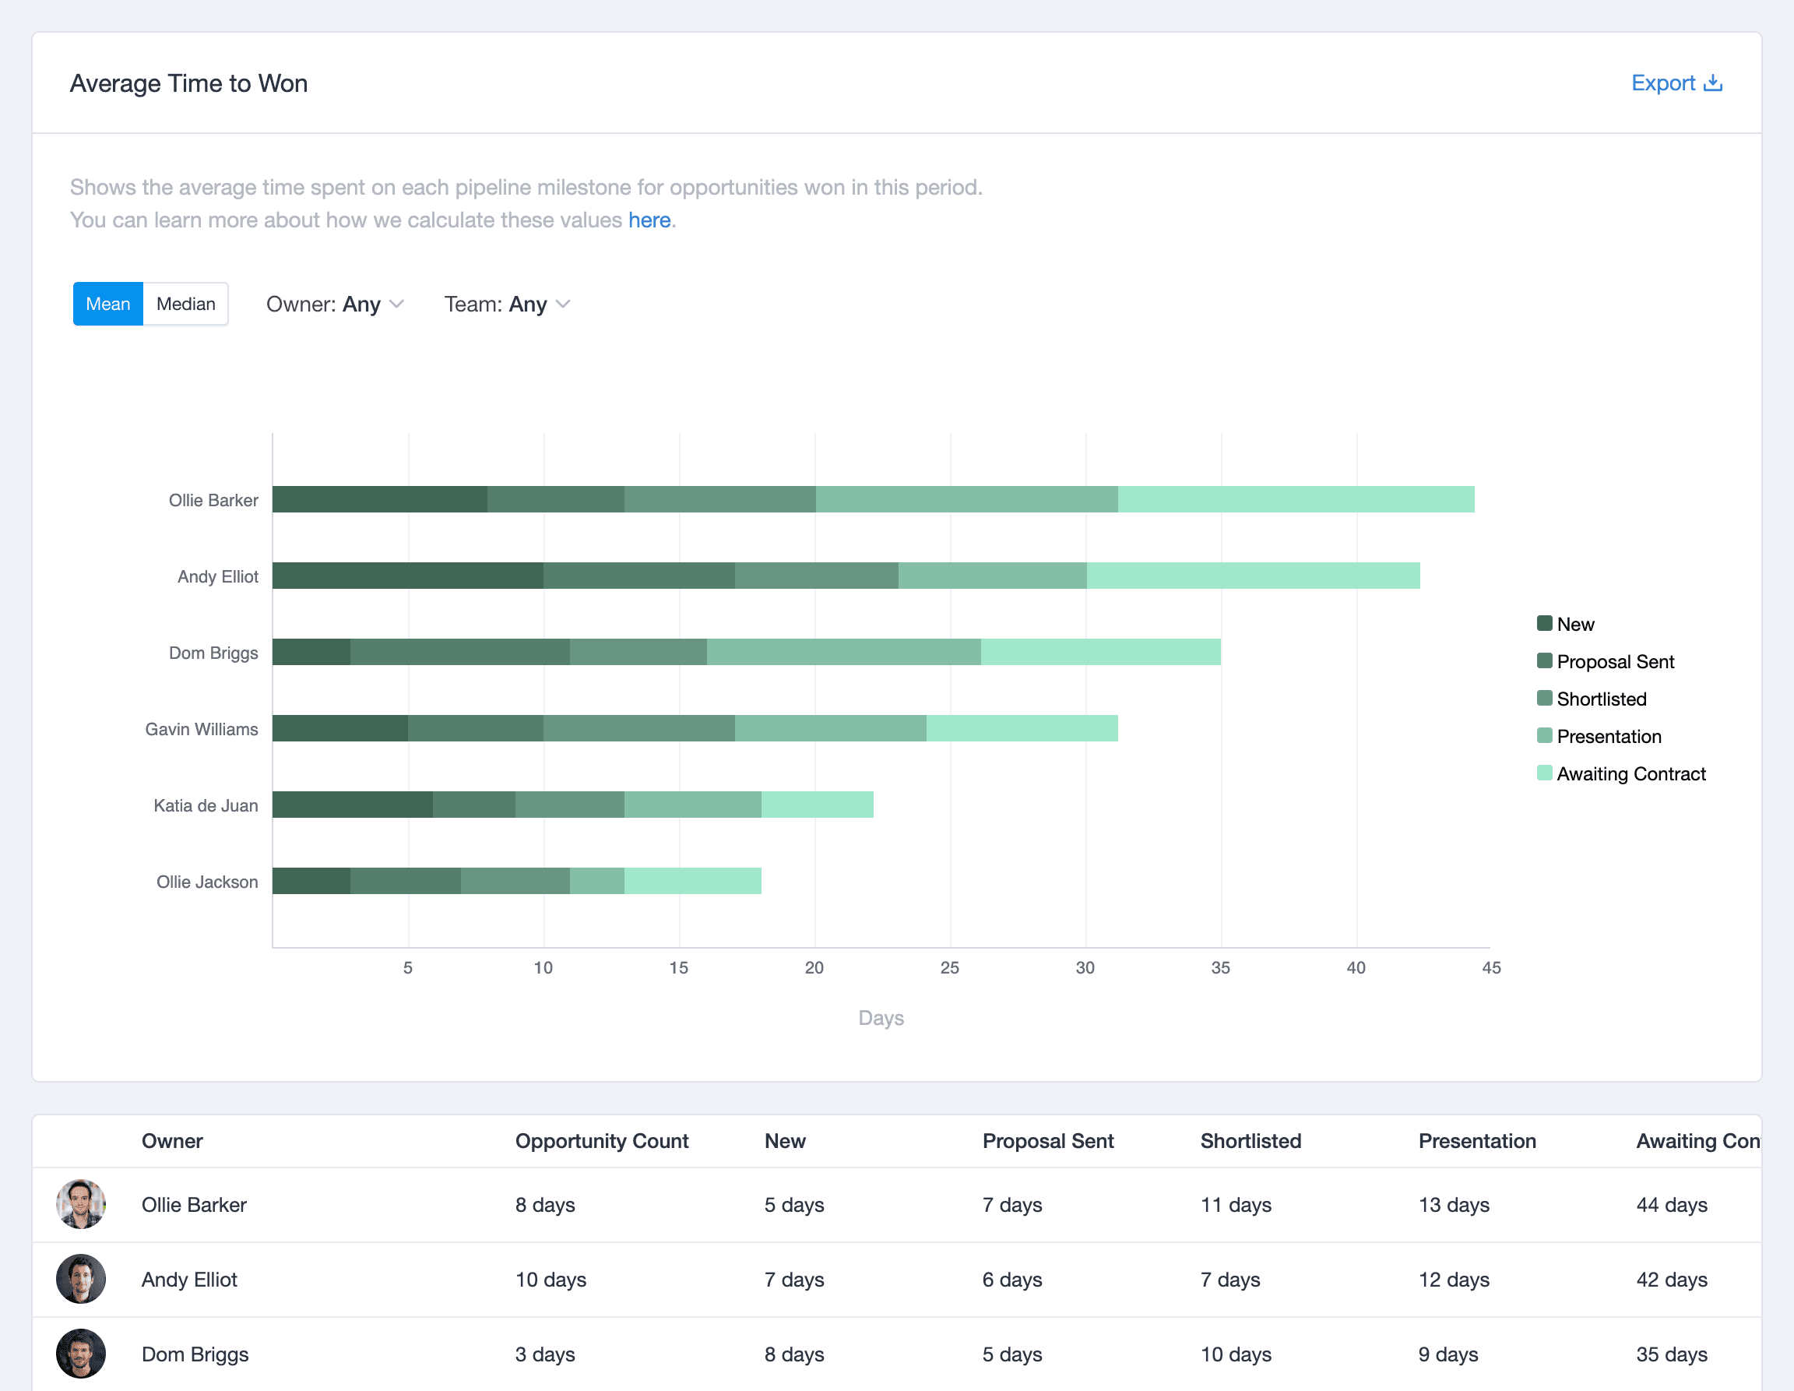Switch to the Median view
This screenshot has width=1794, height=1391.
coord(185,304)
